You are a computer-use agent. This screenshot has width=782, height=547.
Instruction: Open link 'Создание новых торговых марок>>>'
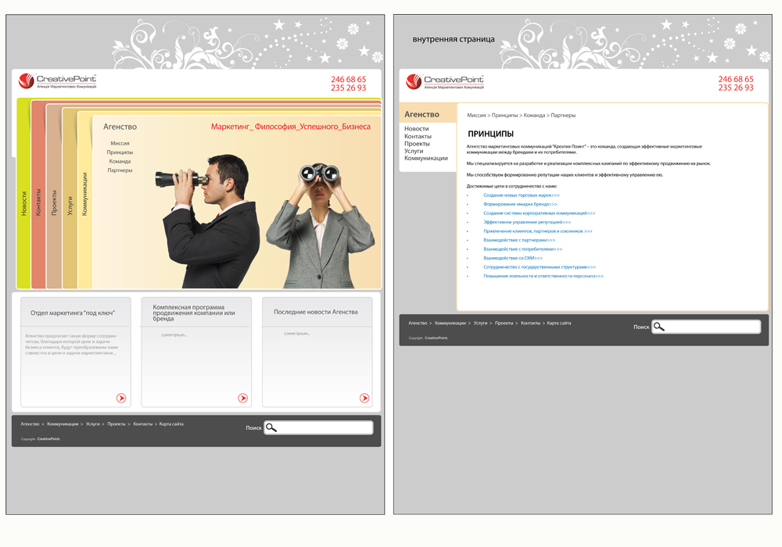tap(522, 195)
